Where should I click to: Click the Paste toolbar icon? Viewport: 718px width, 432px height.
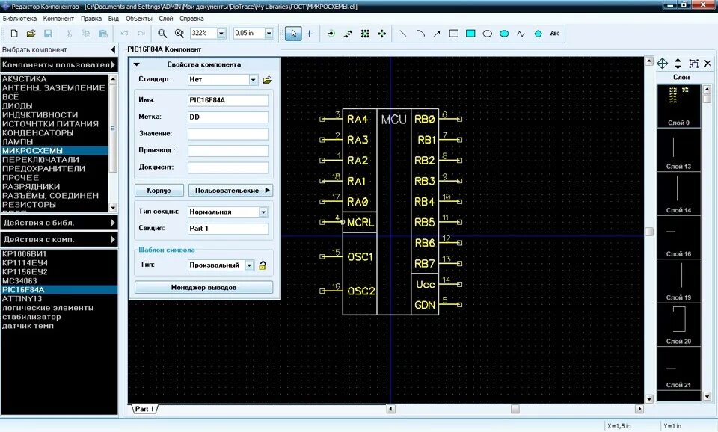click(x=103, y=34)
